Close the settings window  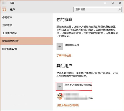[x=120, y=3]
